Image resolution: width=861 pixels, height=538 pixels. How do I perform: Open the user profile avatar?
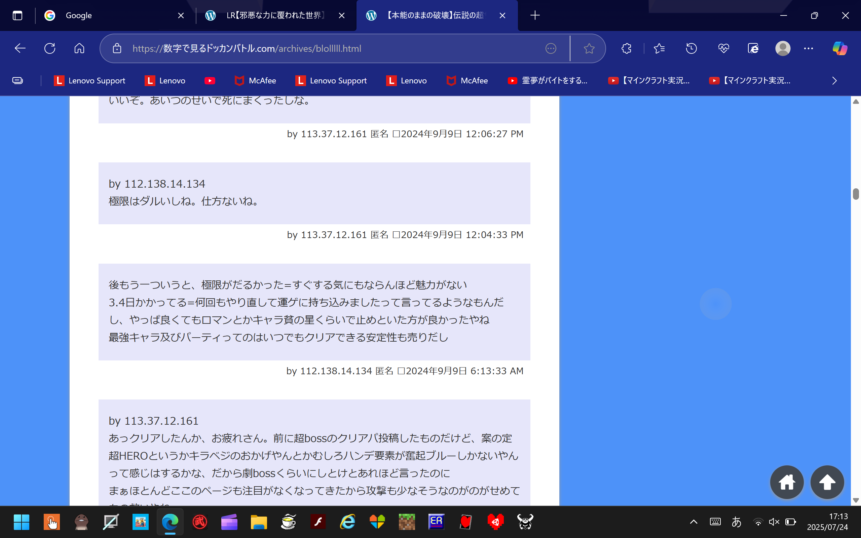(x=783, y=48)
